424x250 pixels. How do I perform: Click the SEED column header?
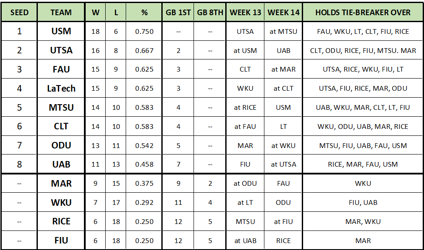19,13
